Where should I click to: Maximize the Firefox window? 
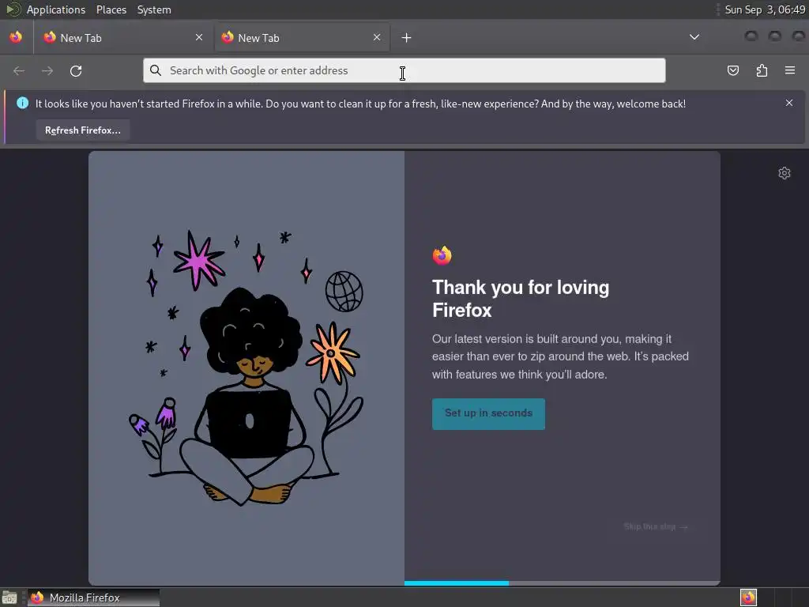tap(774, 36)
